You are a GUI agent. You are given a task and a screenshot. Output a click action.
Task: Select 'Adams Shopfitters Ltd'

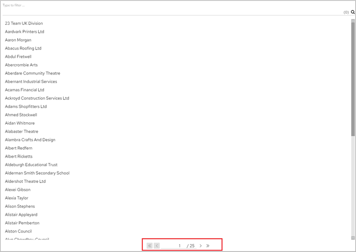pyautogui.click(x=26, y=107)
